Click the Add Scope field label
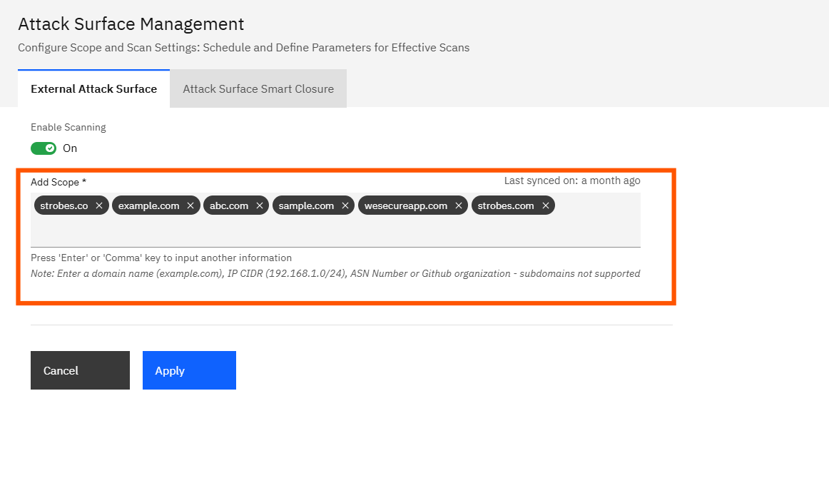Image resolution: width=829 pixels, height=503 pixels. coord(59,183)
